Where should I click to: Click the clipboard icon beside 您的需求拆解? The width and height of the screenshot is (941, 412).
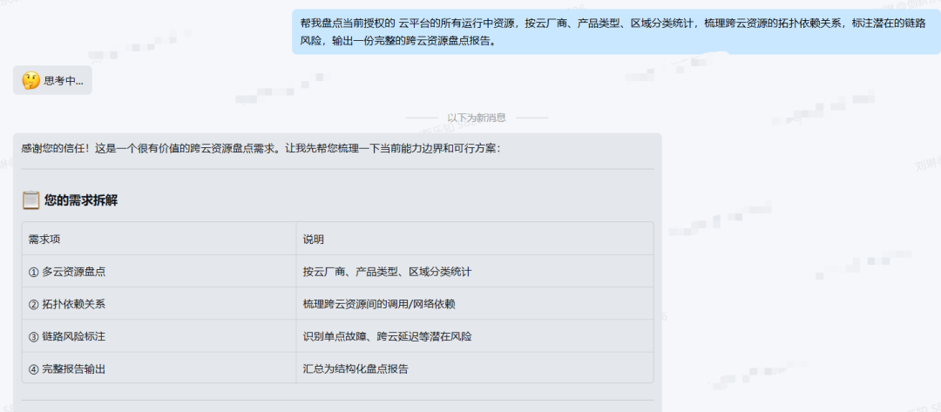point(30,200)
